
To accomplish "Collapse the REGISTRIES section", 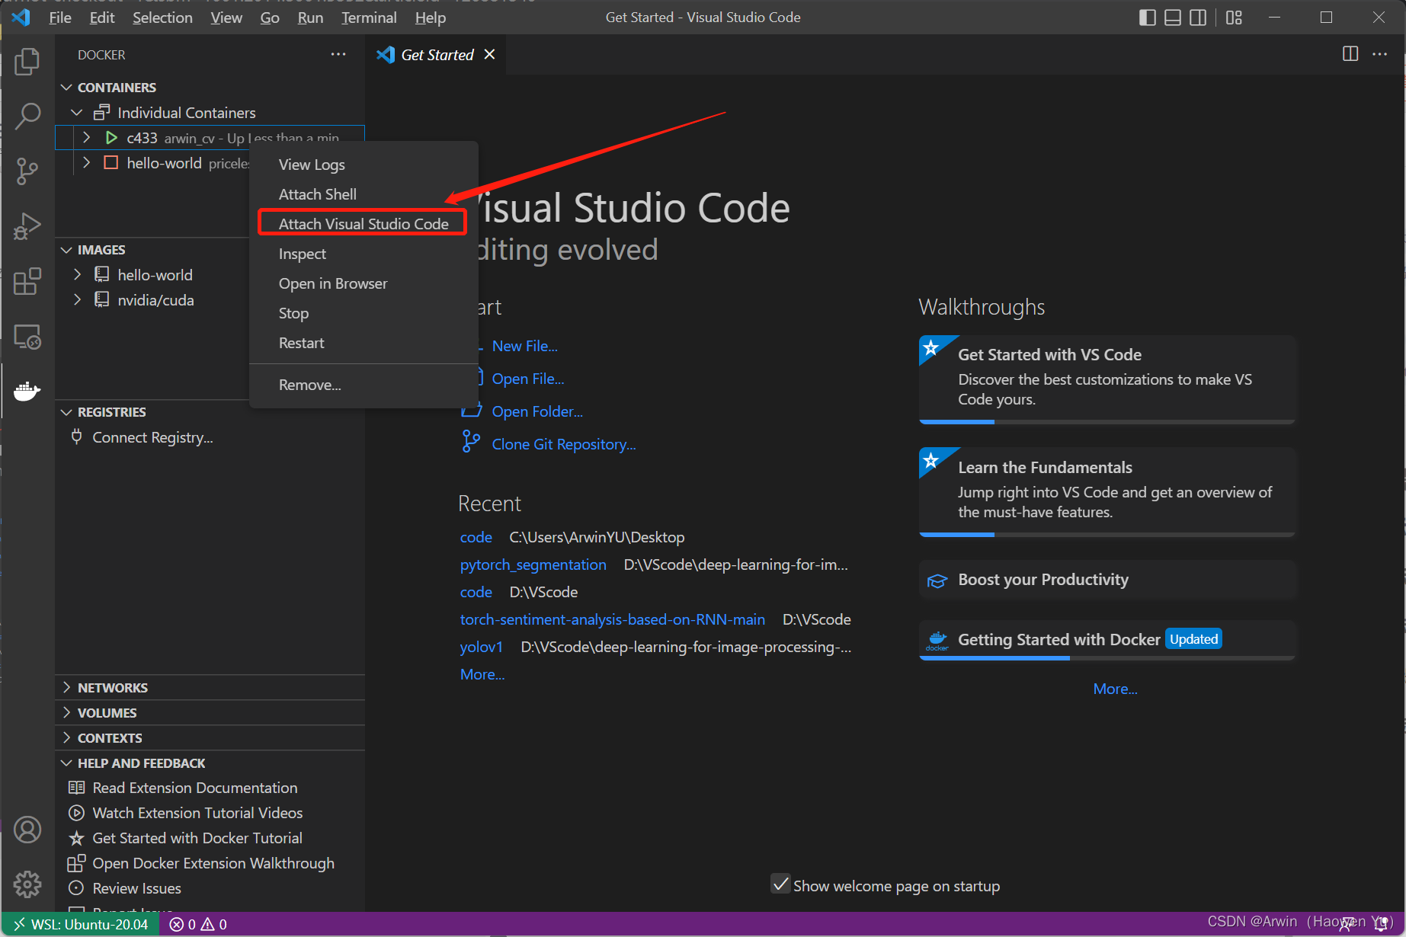I will point(67,412).
